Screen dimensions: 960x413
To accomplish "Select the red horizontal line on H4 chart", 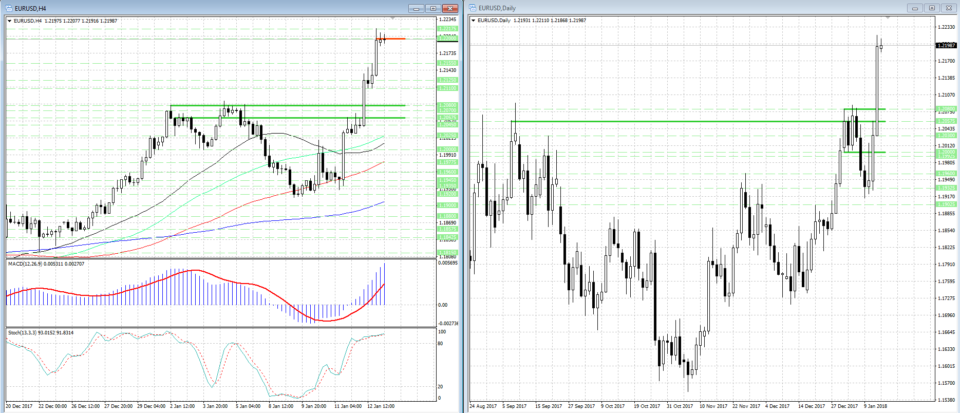I will tap(396, 39).
